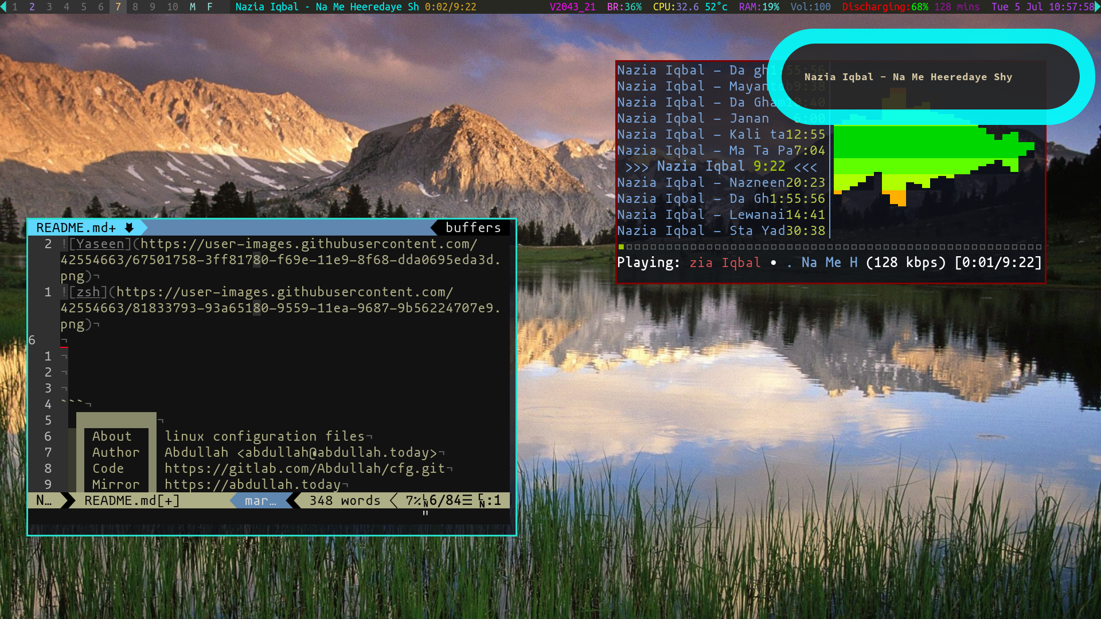Click the gitlab cfg.git URL
1101x619 pixels.
[304, 468]
